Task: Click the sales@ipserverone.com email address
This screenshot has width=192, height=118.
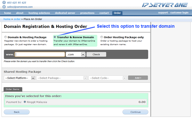Action: pos(20,7)
